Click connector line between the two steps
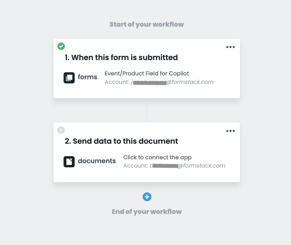 (x=147, y=110)
